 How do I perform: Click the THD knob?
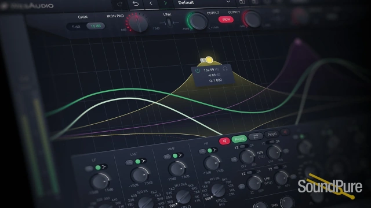288,203
